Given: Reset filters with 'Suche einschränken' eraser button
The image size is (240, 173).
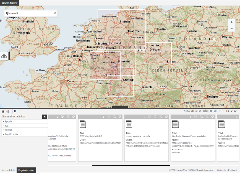Looking at the screenshot, I should 45,117.
